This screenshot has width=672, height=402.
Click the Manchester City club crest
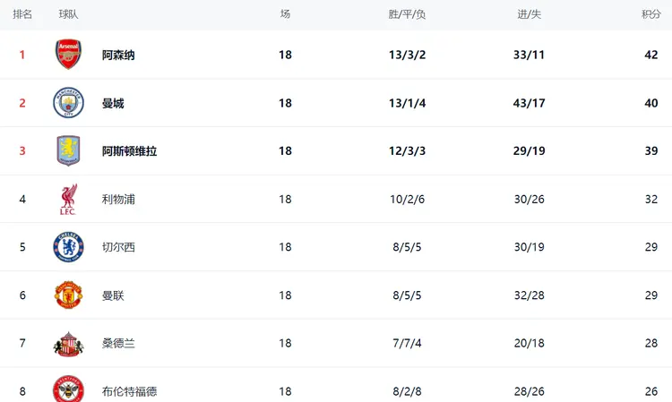pos(68,103)
